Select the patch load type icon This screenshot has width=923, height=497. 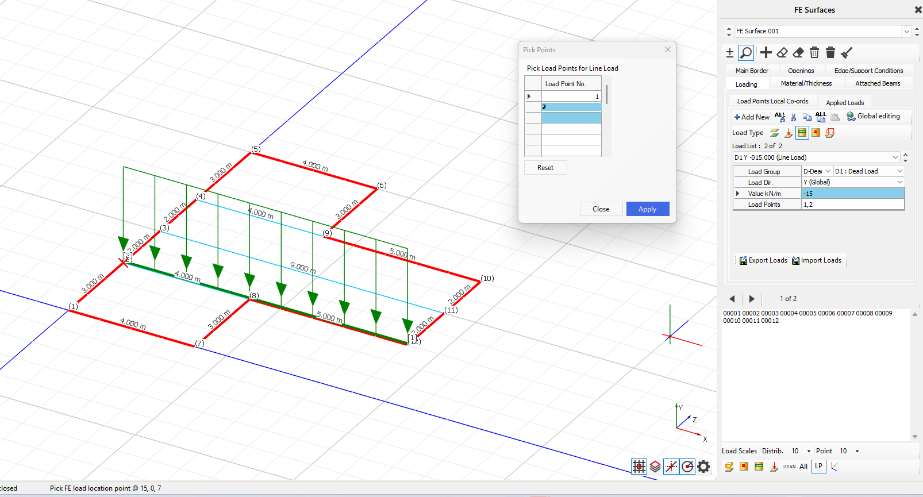[x=816, y=133]
